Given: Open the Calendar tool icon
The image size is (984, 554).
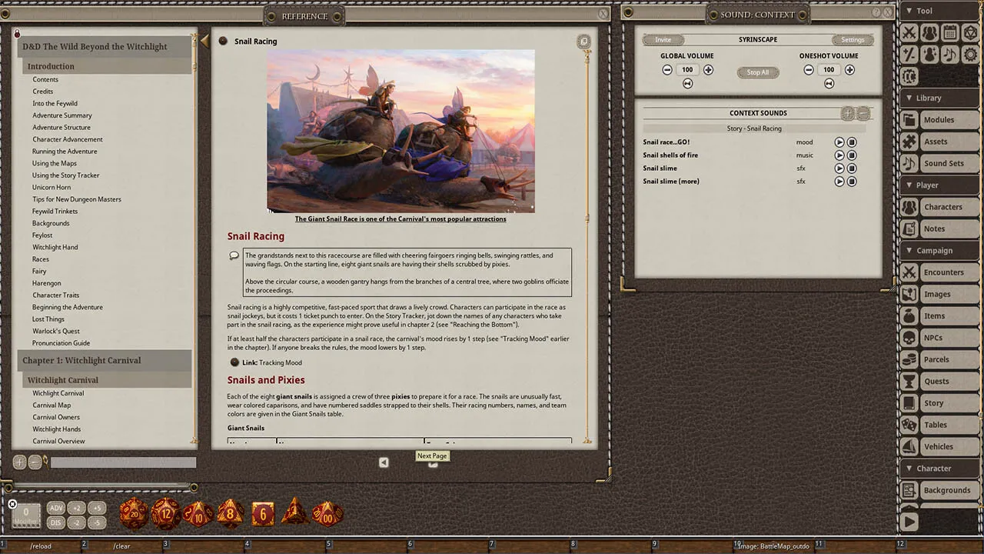Looking at the screenshot, I should (x=949, y=32).
